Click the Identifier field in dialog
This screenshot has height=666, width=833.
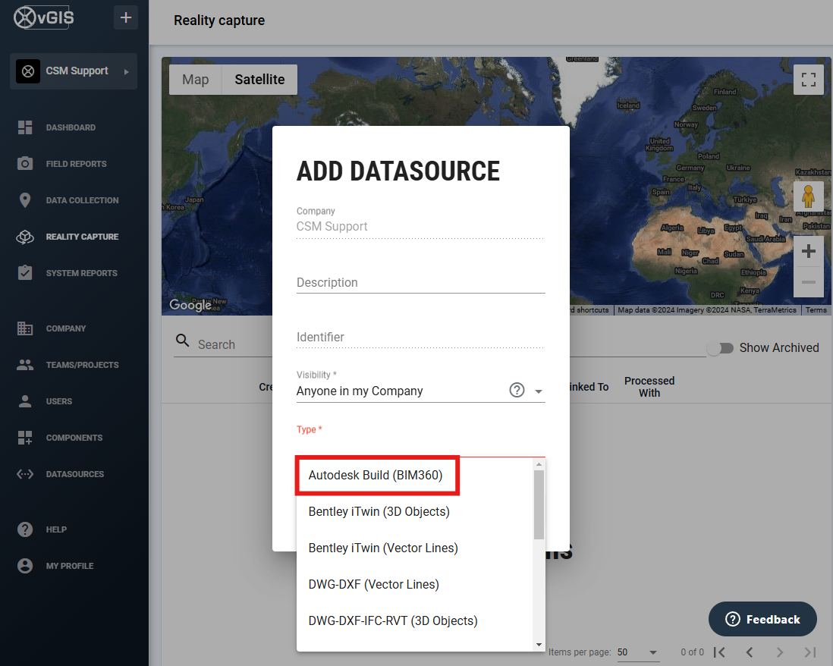421,338
